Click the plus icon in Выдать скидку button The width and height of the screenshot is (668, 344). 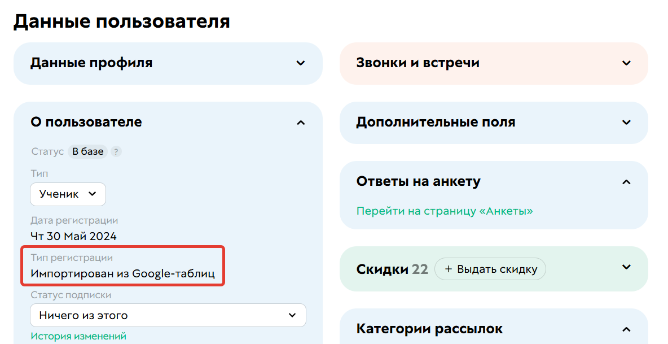point(447,269)
